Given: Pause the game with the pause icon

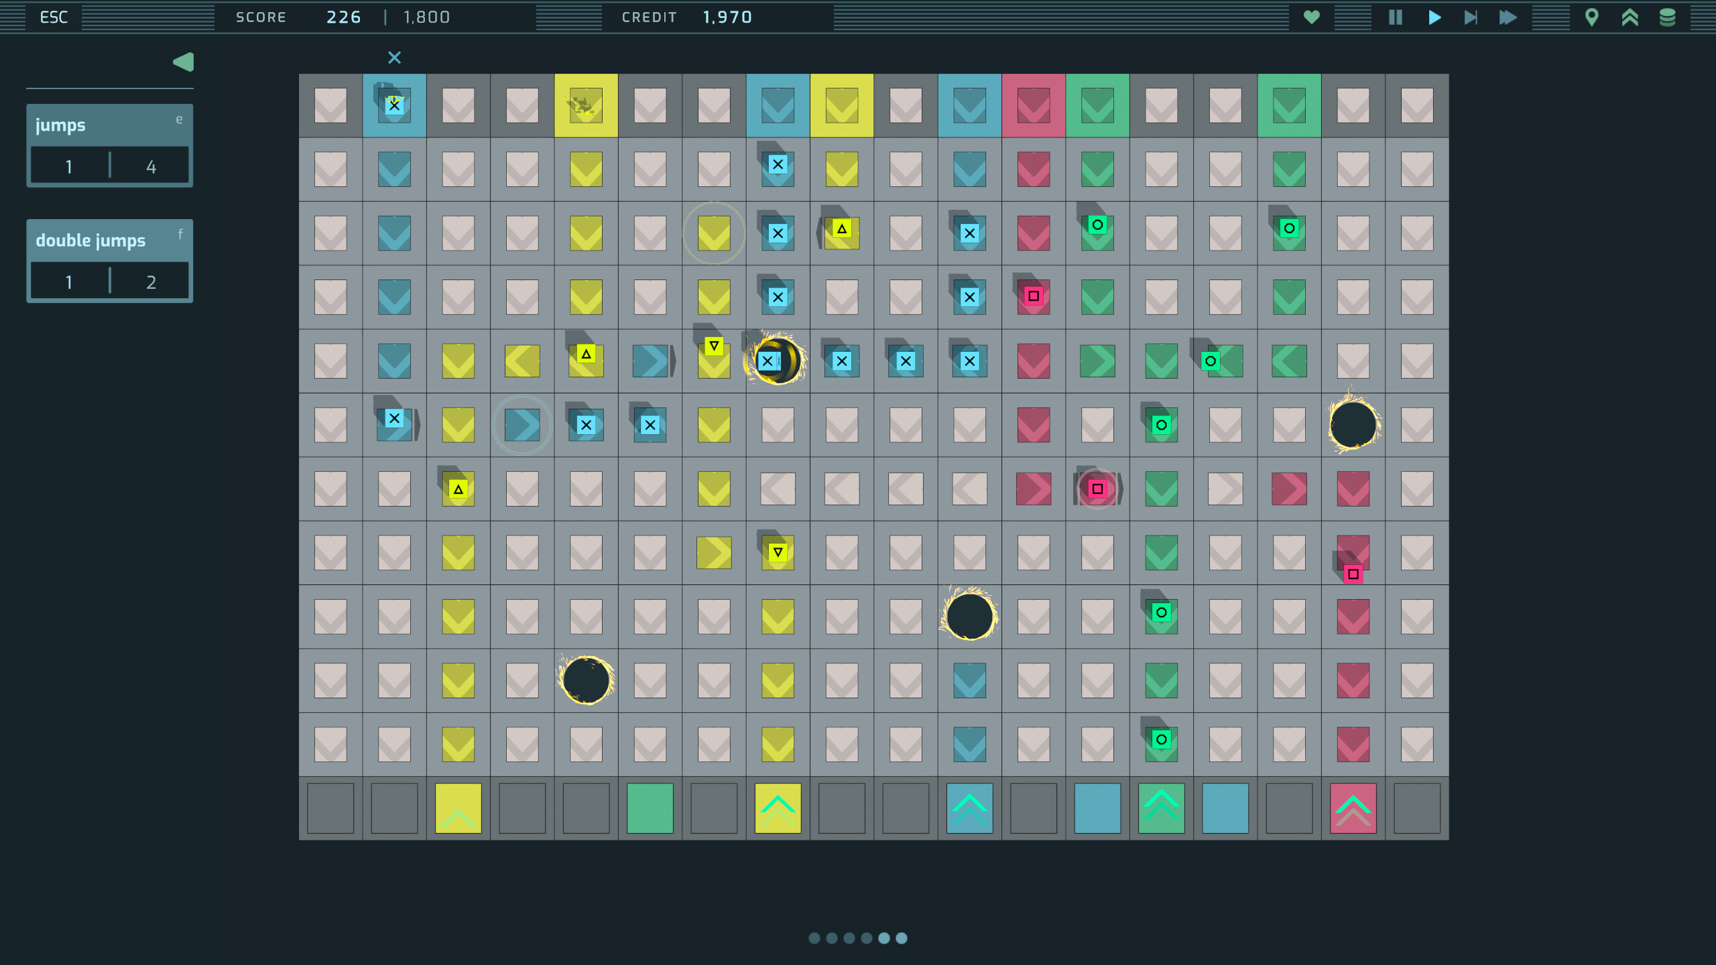Looking at the screenshot, I should pyautogui.click(x=1394, y=17).
